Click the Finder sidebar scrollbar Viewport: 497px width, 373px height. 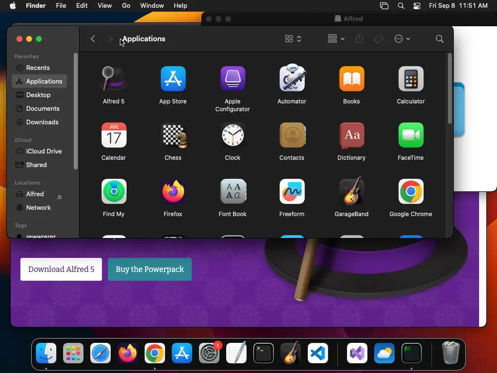point(75,111)
